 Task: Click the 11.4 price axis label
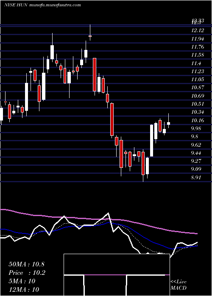(x=196, y=63)
